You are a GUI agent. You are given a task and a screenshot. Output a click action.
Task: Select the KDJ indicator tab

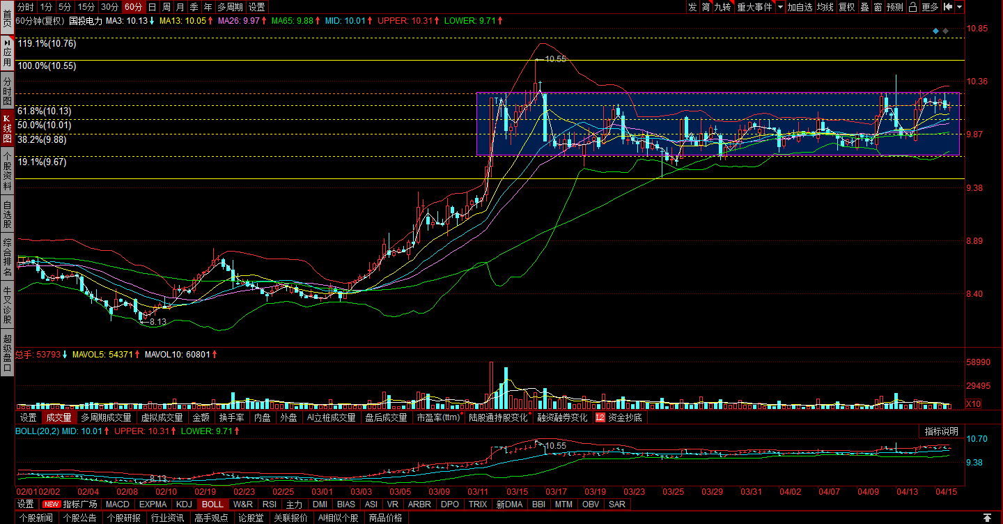(x=184, y=504)
